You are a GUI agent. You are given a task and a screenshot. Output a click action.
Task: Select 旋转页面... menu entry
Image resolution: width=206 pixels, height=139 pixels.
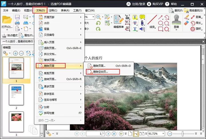pyautogui.click(x=60, y=79)
